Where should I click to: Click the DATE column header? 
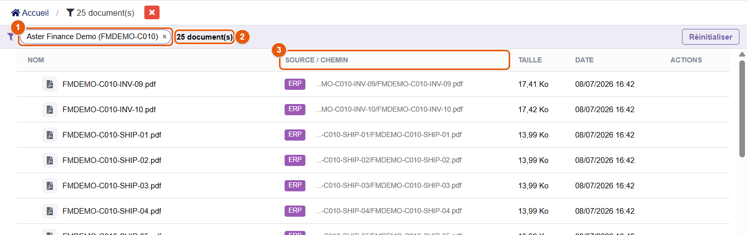click(x=584, y=60)
